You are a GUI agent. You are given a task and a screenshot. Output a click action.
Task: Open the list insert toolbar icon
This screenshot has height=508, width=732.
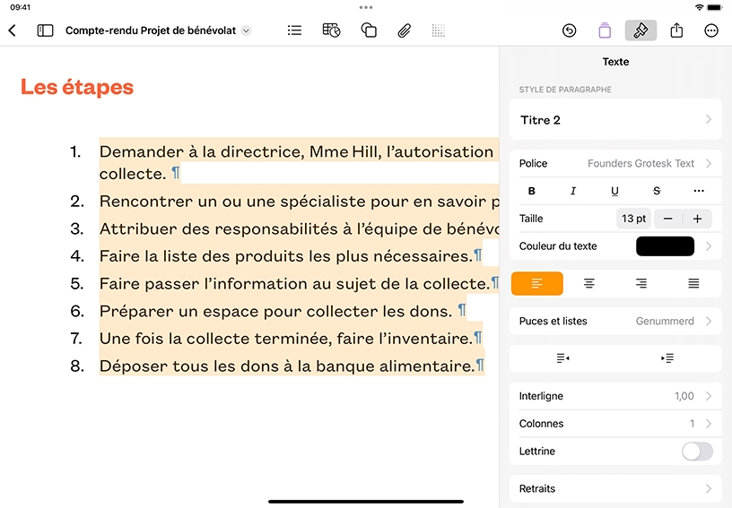tap(294, 30)
